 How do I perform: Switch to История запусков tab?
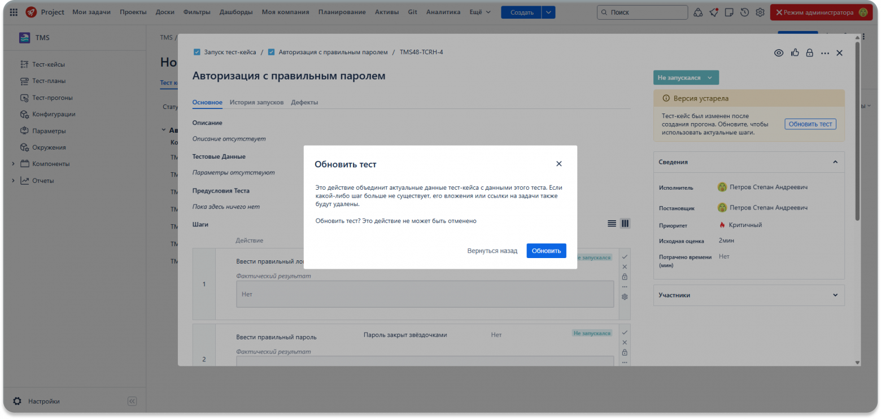[256, 102]
